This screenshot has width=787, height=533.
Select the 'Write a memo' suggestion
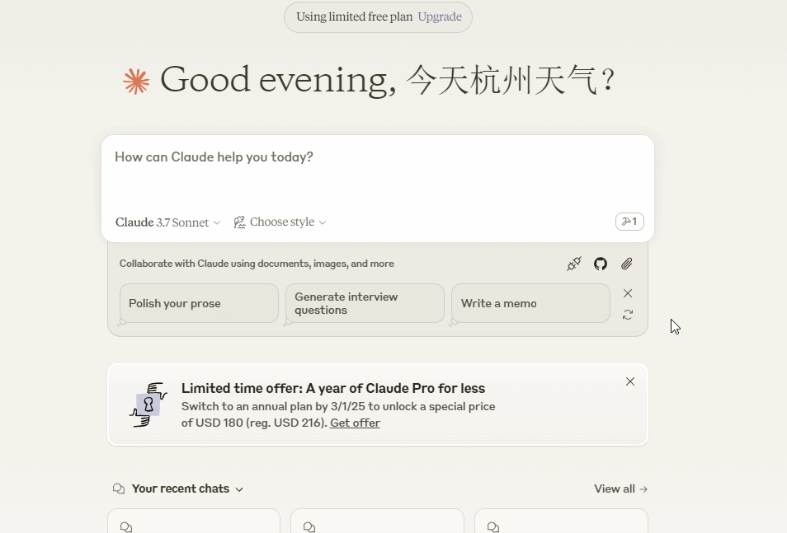tap(530, 303)
